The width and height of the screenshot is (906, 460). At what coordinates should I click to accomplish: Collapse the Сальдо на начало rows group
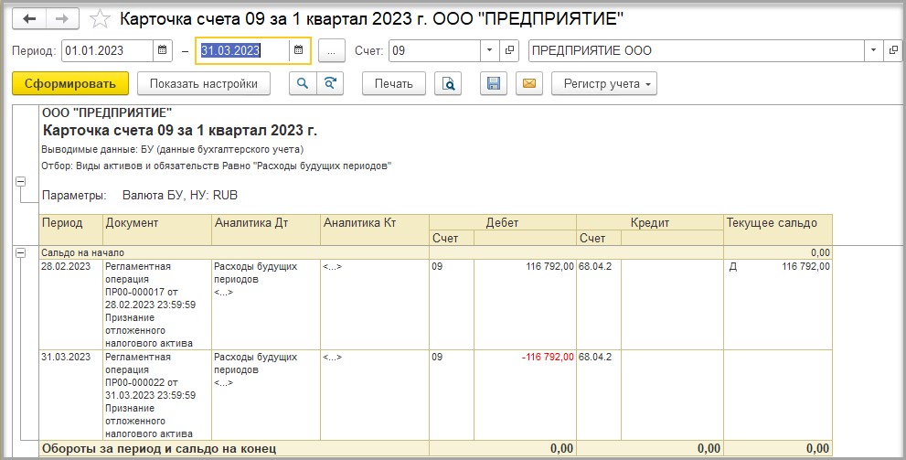(20, 252)
